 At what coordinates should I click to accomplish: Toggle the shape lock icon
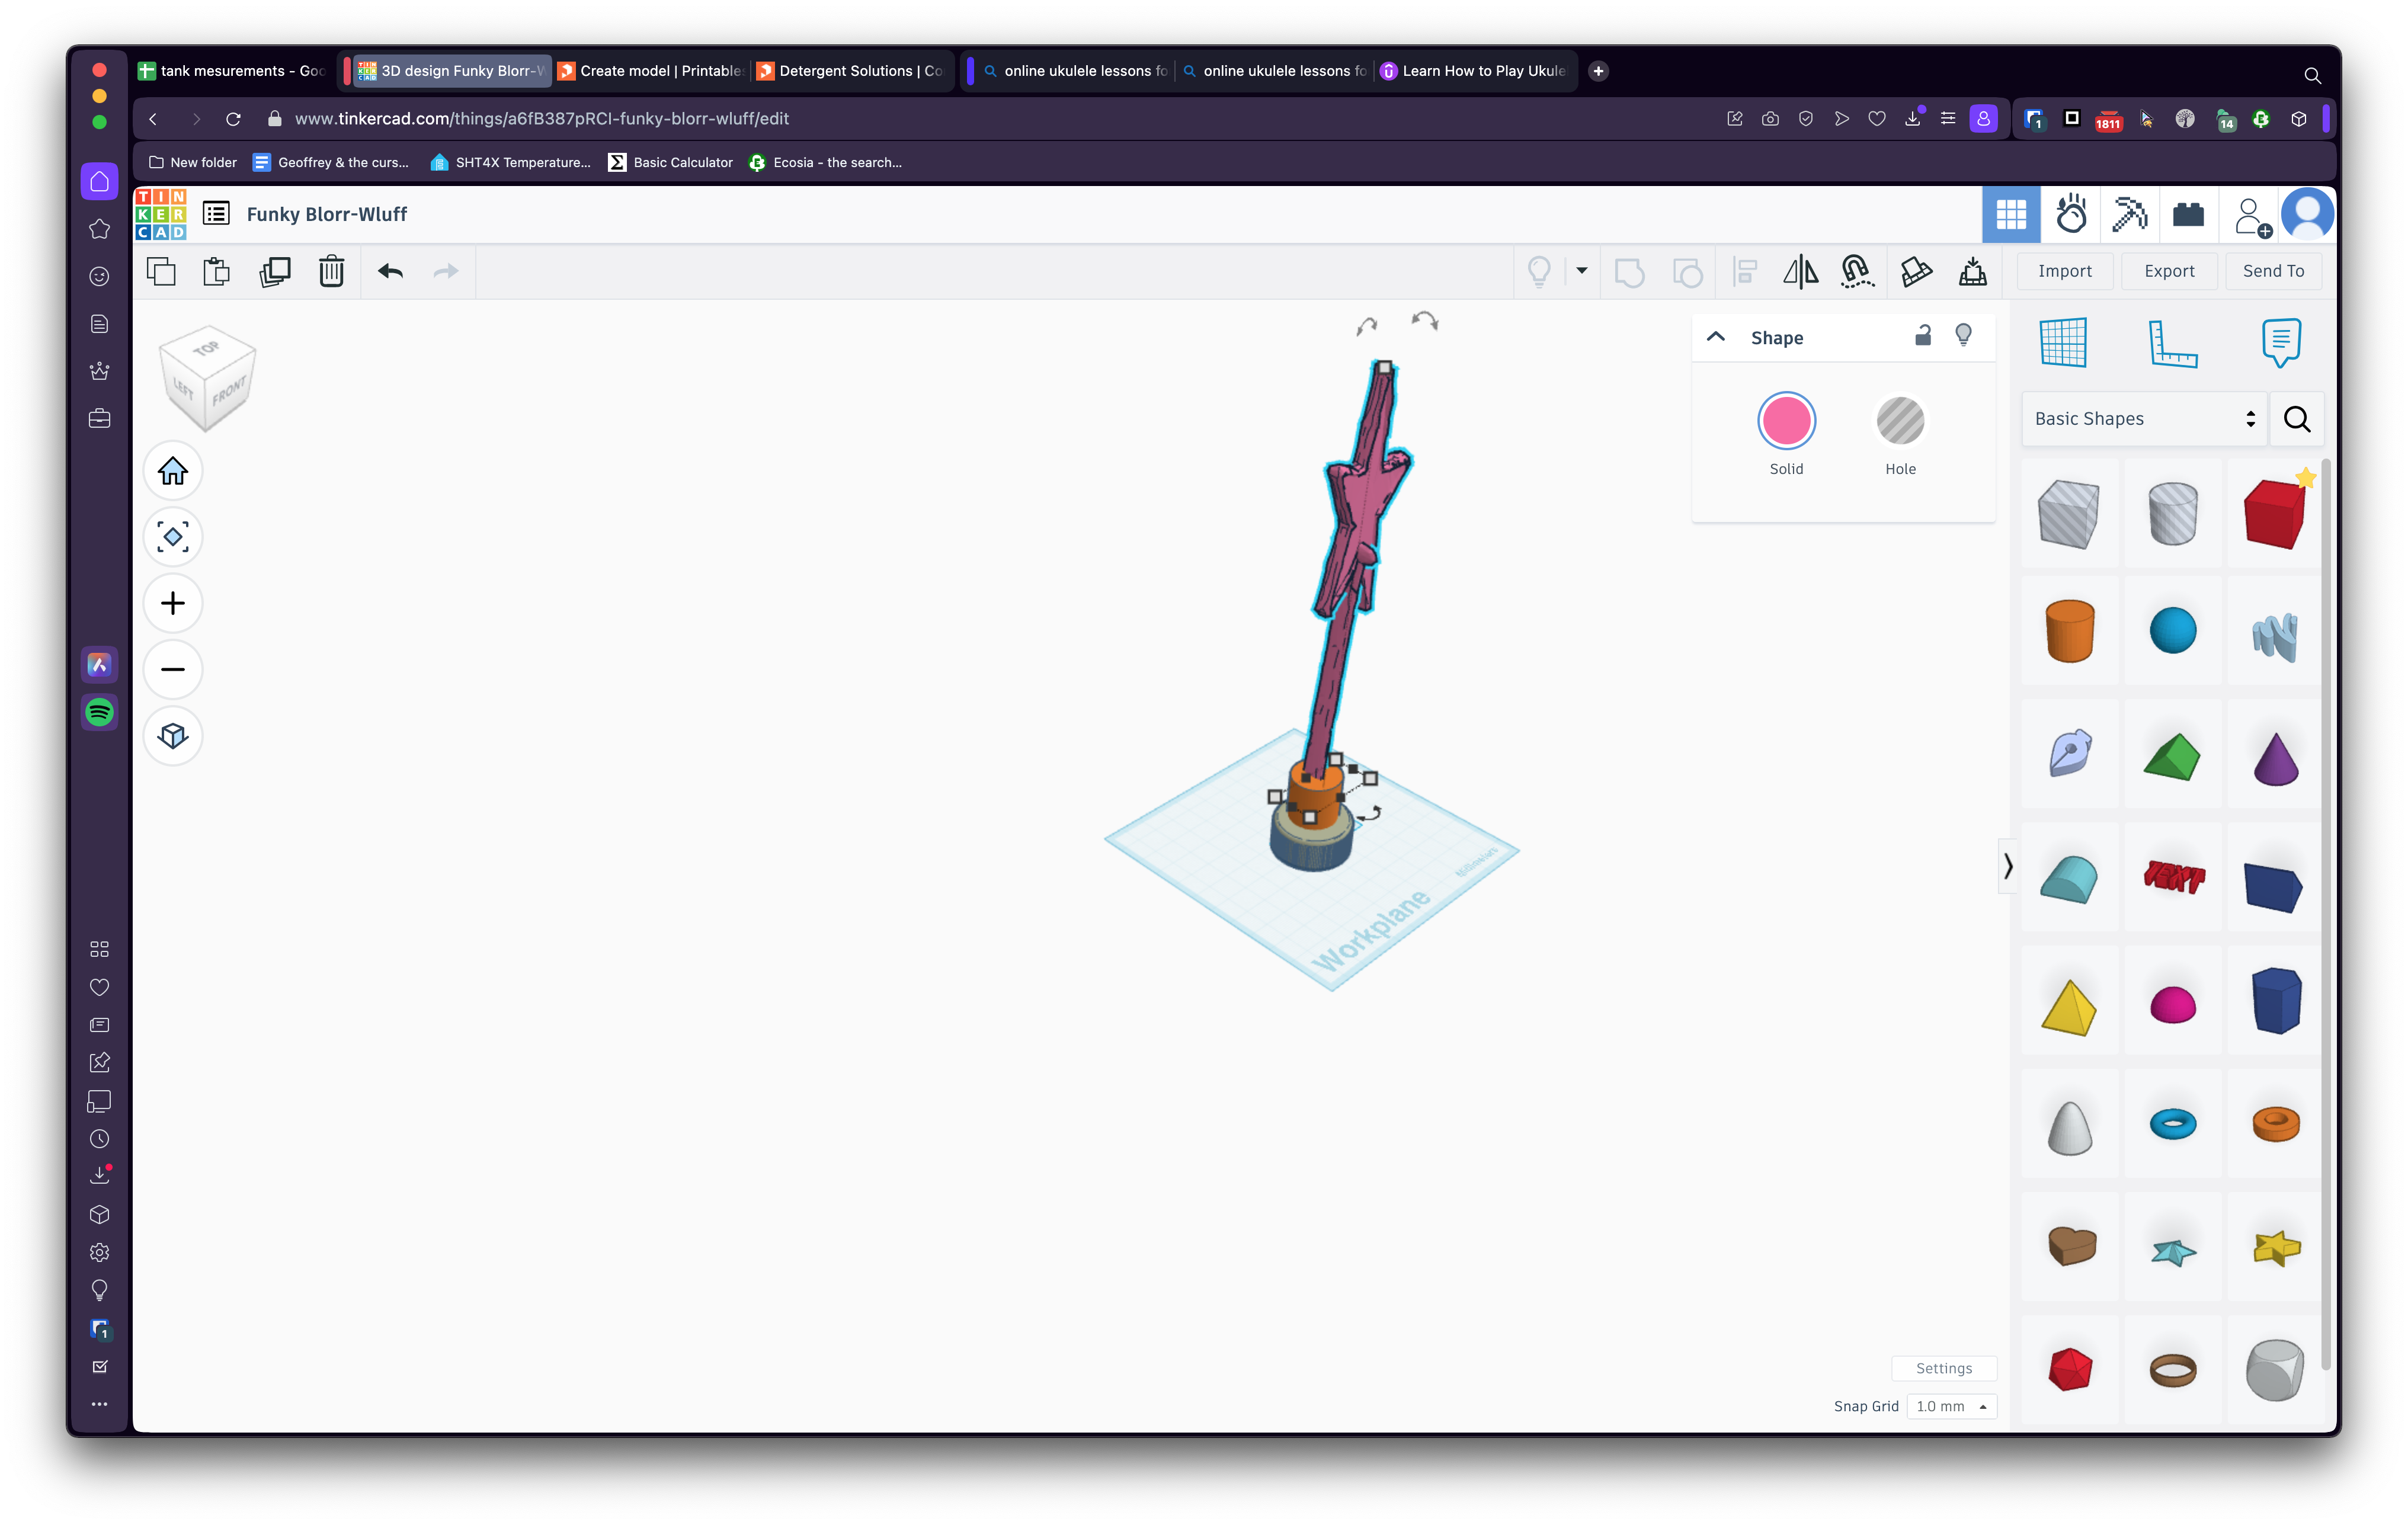1922,336
